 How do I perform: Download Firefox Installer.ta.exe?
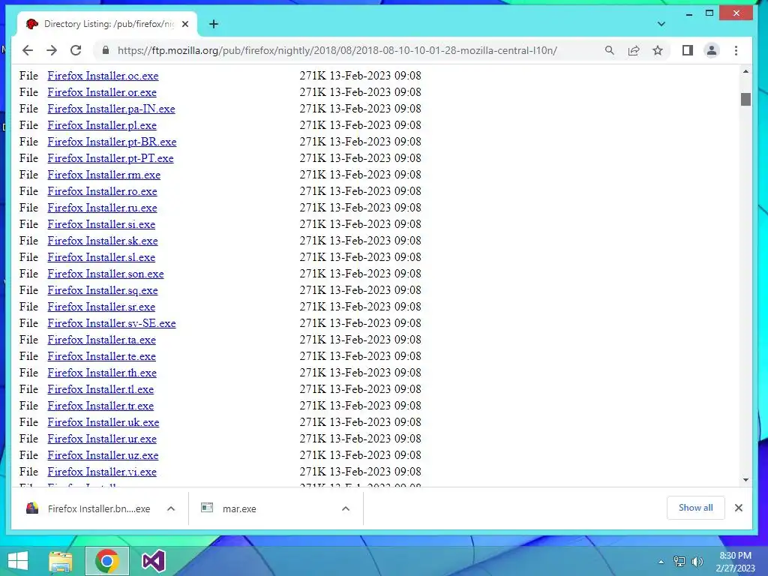coord(101,340)
